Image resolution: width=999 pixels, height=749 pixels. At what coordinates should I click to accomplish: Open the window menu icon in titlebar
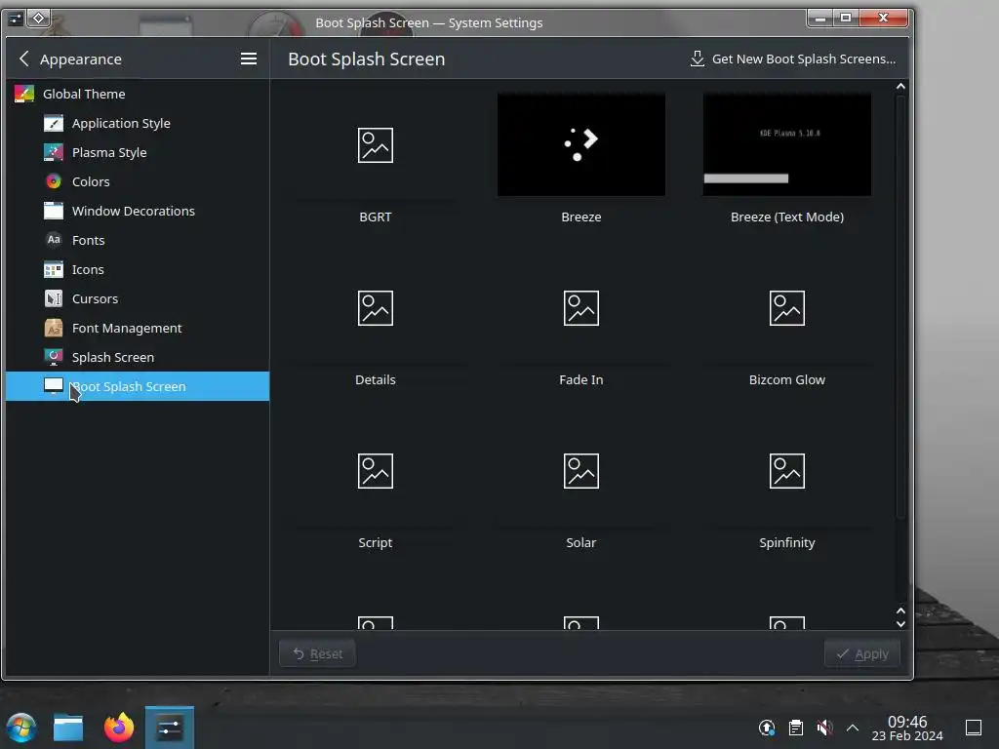(x=16, y=20)
